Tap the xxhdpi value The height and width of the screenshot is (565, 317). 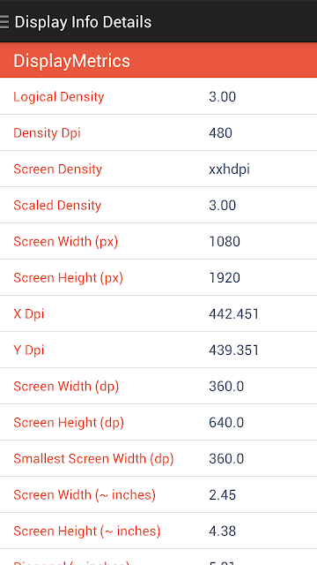[229, 169]
